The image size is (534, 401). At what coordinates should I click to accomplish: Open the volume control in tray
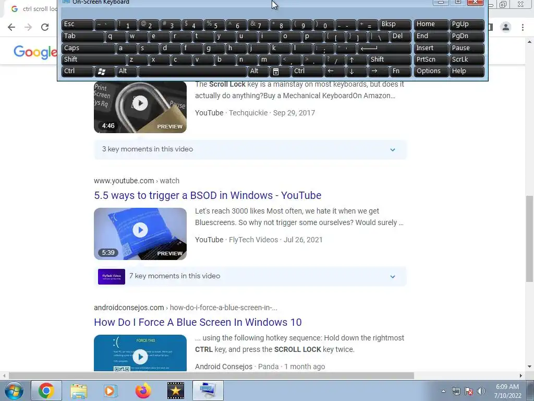[481, 391]
